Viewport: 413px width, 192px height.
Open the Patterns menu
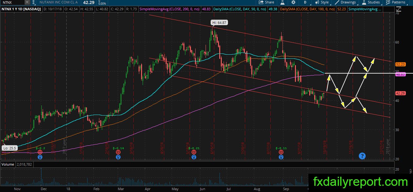pos(396,2)
